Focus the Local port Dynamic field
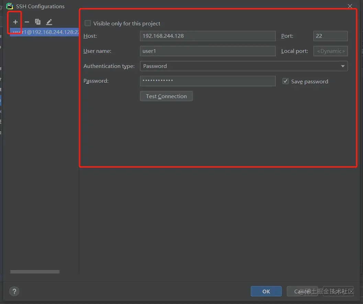 point(331,51)
